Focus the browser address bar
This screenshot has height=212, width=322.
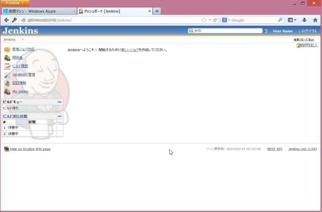(113, 20)
